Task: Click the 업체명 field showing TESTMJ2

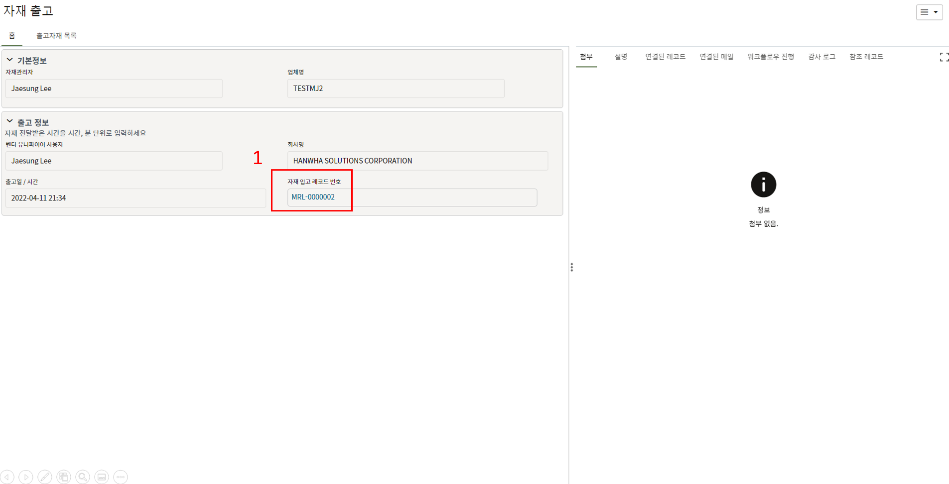Action: [395, 89]
